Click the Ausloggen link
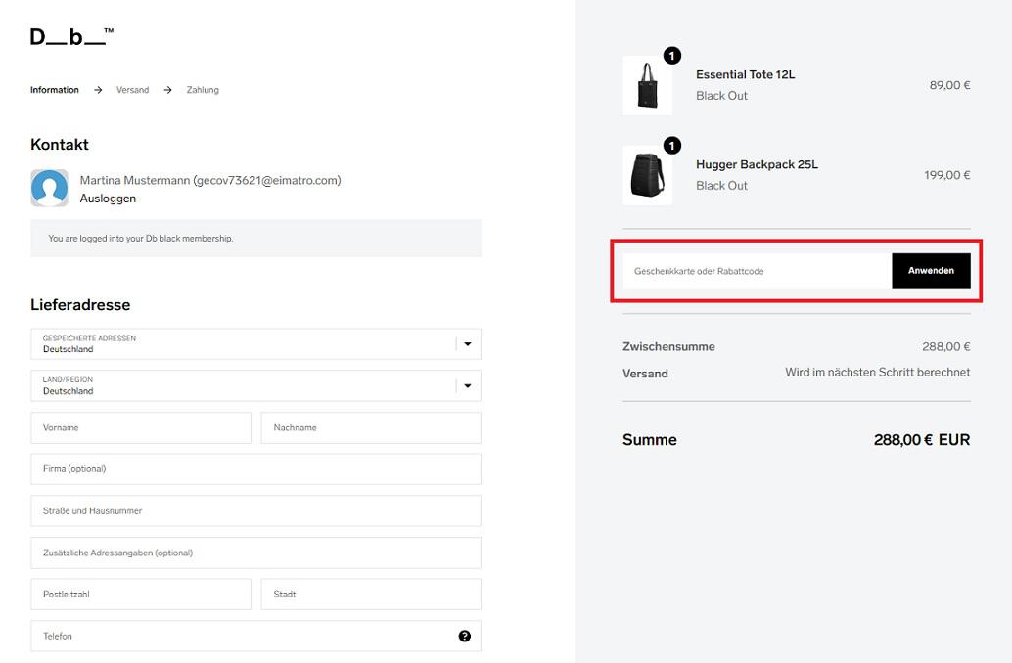Image resolution: width=1012 pixels, height=663 pixels. (108, 199)
